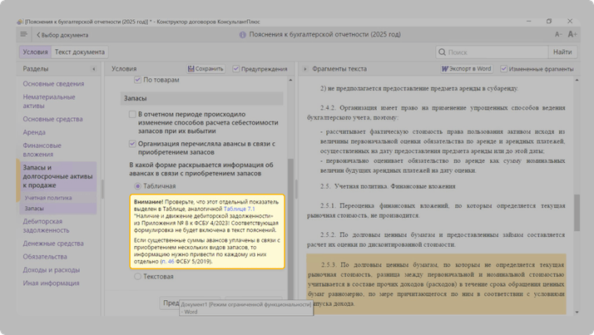This screenshot has height=335, width=594.
Task: Open Дебиторская задолженность section
Action: pos(46,225)
